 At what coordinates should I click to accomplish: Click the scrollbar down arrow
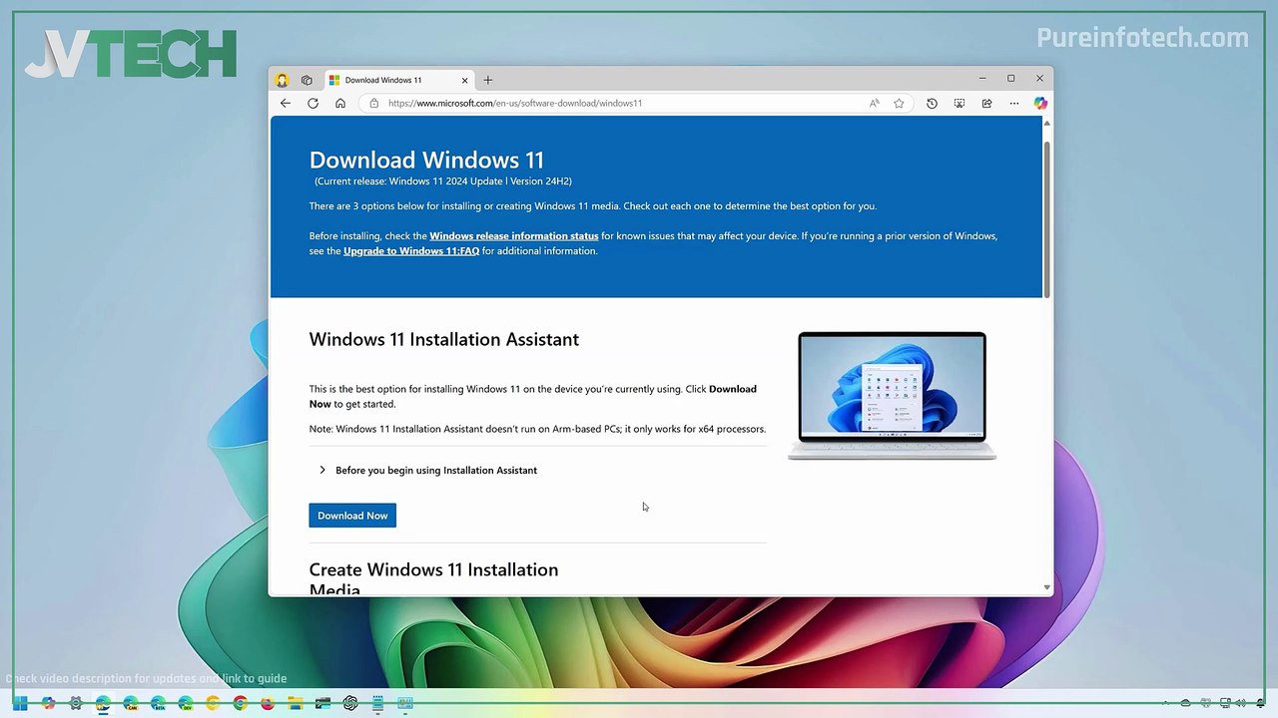coord(1046,587)
